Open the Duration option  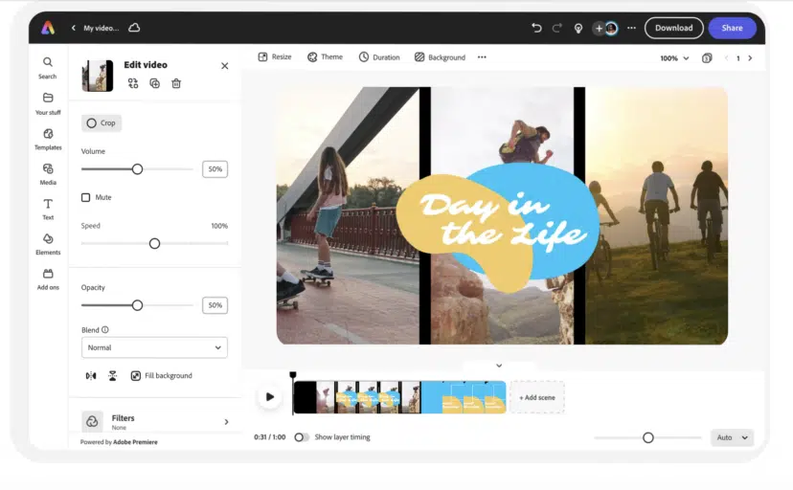(x=379, y=57)
